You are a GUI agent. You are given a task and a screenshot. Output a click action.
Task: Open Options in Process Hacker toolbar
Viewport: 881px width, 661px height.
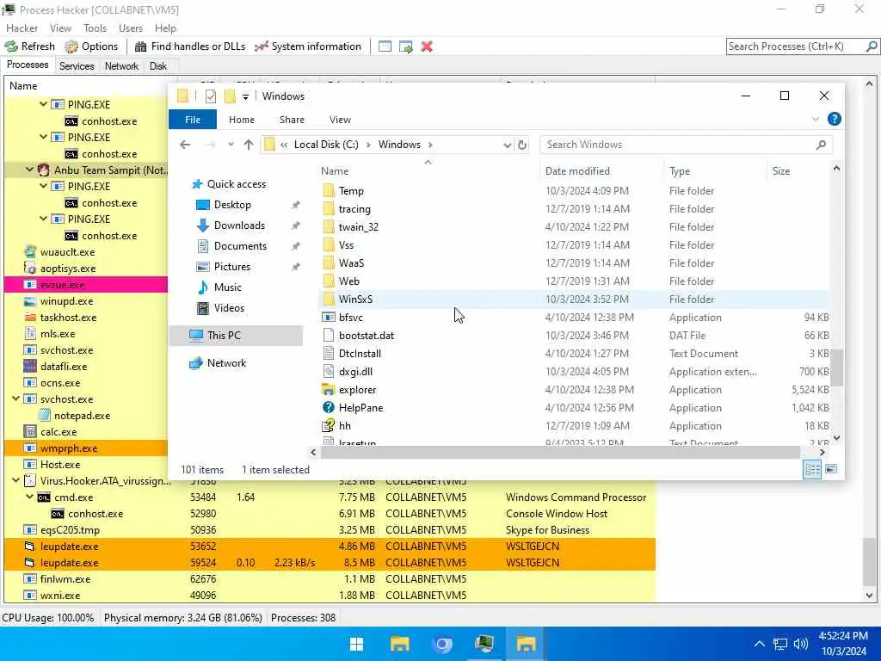(91, 46)
